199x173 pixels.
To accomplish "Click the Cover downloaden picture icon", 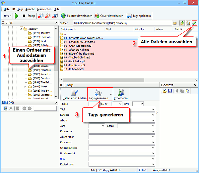I will click(x=97, y=16).
